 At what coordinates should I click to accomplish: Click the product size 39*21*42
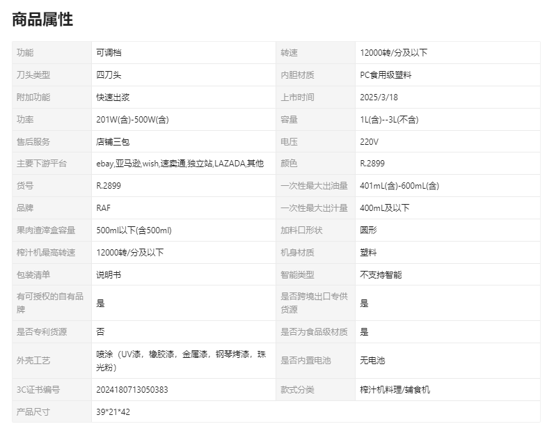pyautogui.click(x=113, y=412)
